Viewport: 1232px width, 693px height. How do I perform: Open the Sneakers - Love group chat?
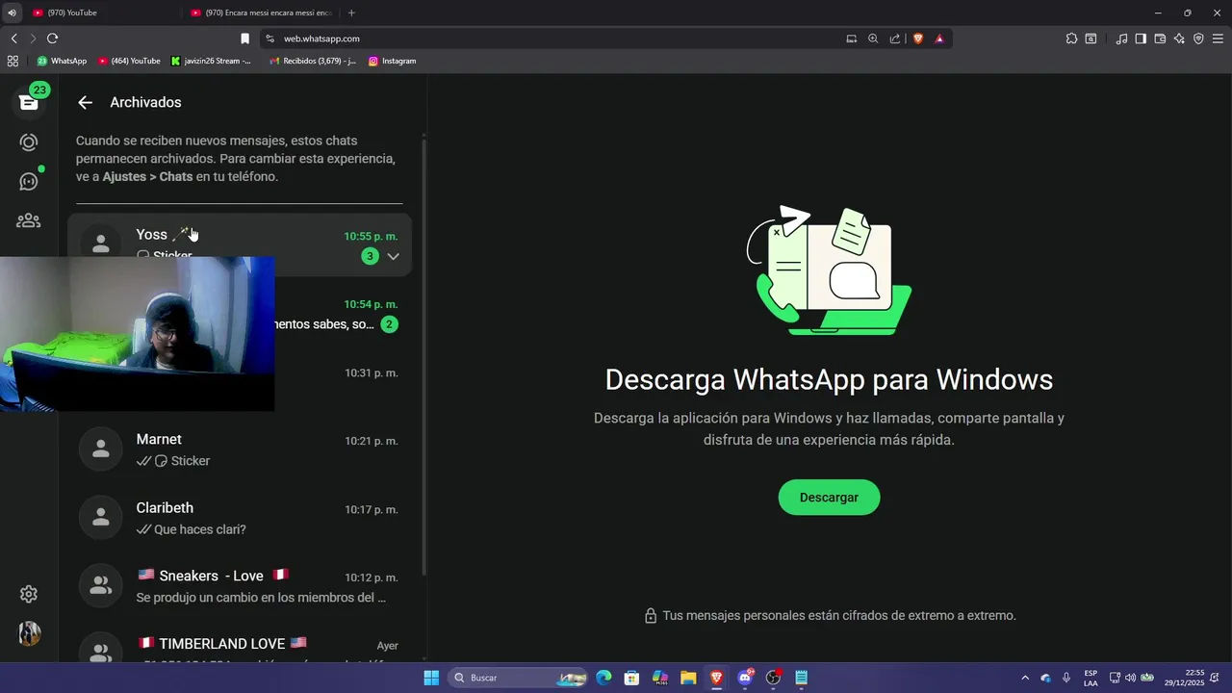click(x=240, y=586)
